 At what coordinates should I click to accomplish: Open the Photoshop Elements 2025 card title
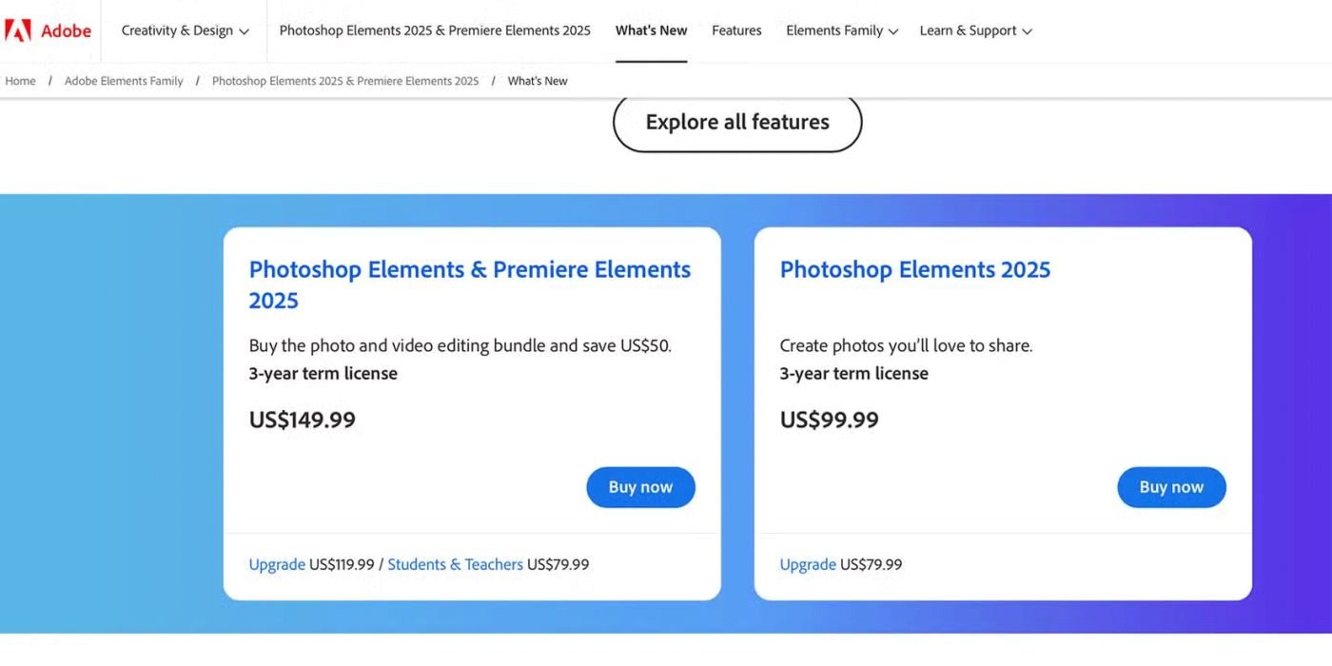click(x=914, y=269)
